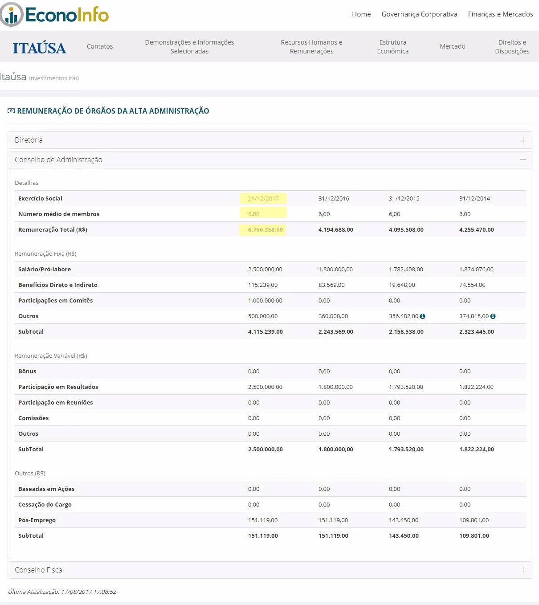Open Governança Corporativa menu
Image resolution: width=539 pixels, height=605 pixels.
pos(419,14)
